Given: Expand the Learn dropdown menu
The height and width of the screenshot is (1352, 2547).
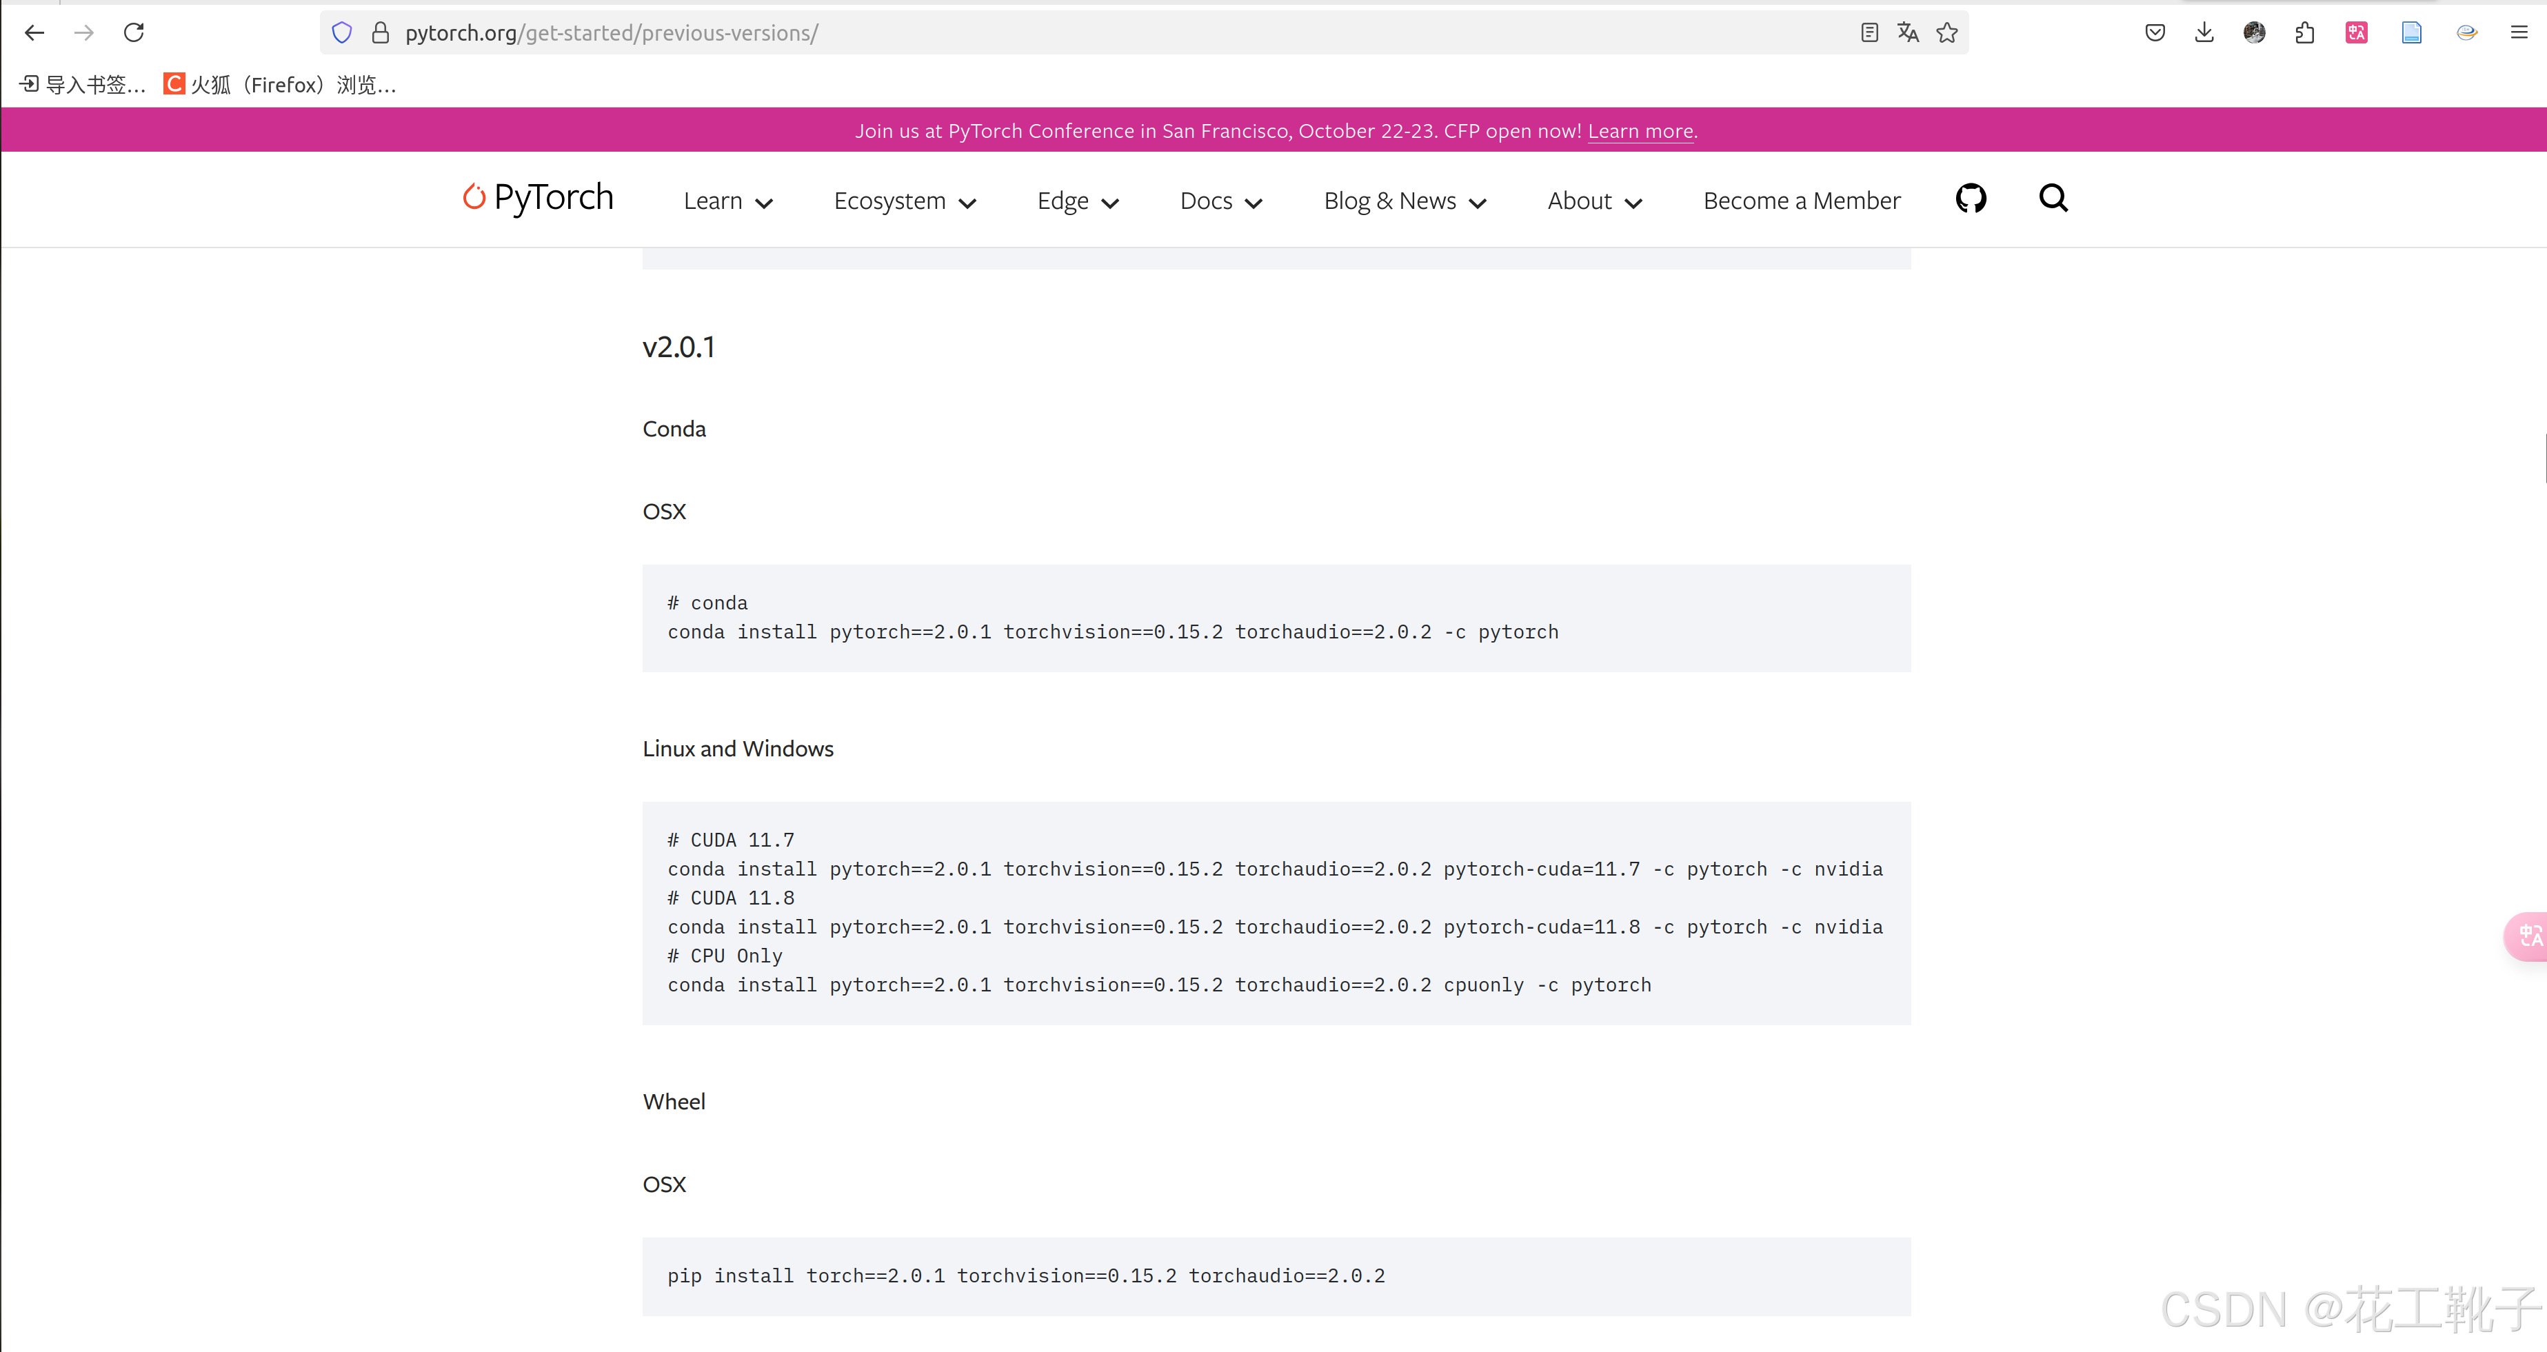Looking at the screenshot, I should pyautogui.click(x=727, y=201).
